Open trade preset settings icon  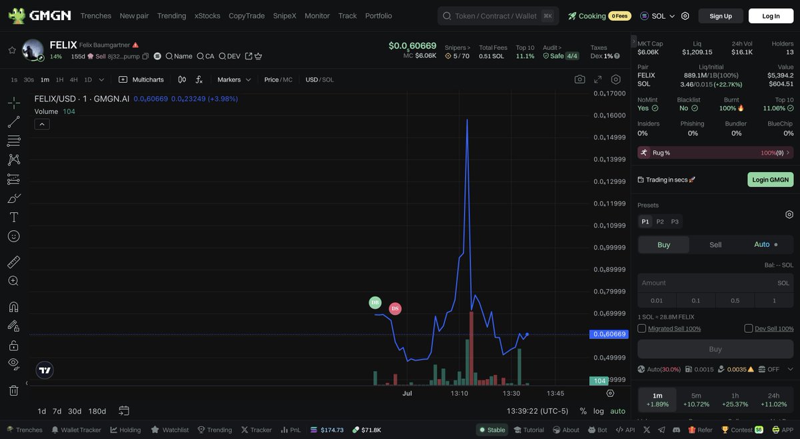click(x=789, y=214)
